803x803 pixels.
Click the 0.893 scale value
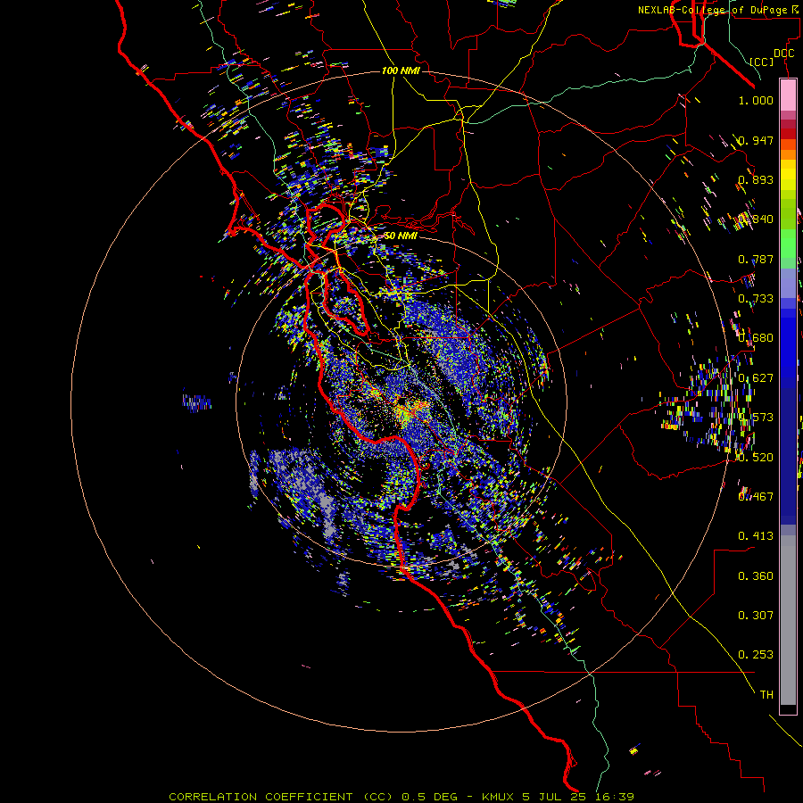756,179
